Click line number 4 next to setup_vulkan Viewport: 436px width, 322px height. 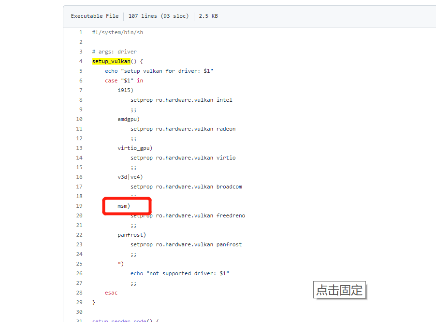[81, 61]
